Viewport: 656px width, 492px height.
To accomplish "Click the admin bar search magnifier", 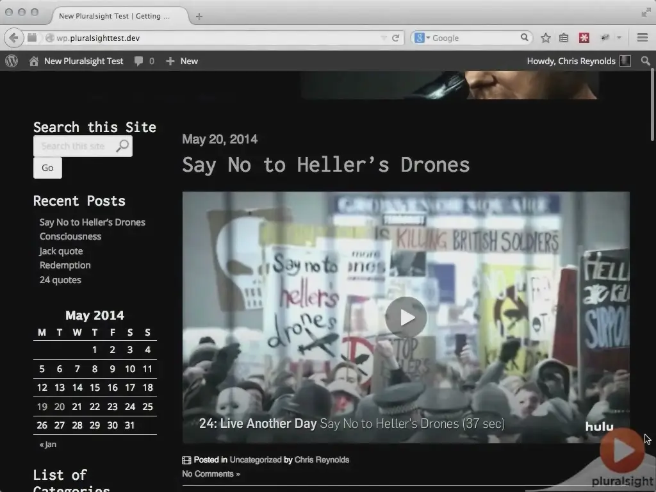I will point(646,61).
